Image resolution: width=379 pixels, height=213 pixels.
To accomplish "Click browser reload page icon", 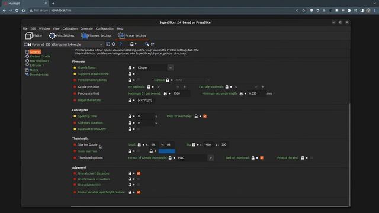I will pyautogui.click(x=17, y=11).
